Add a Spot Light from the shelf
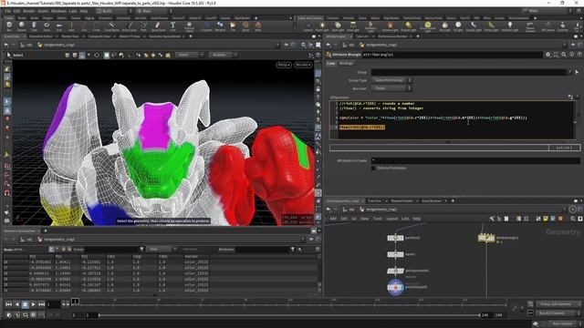Viewport: 584px width, 328px height. click(x=338, y=26)
